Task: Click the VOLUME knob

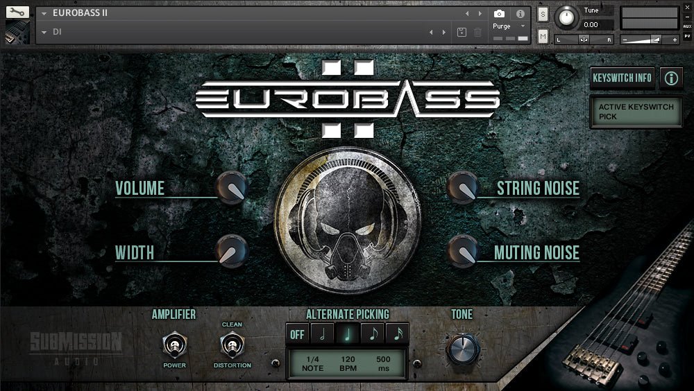Action: tap(232, 189)
